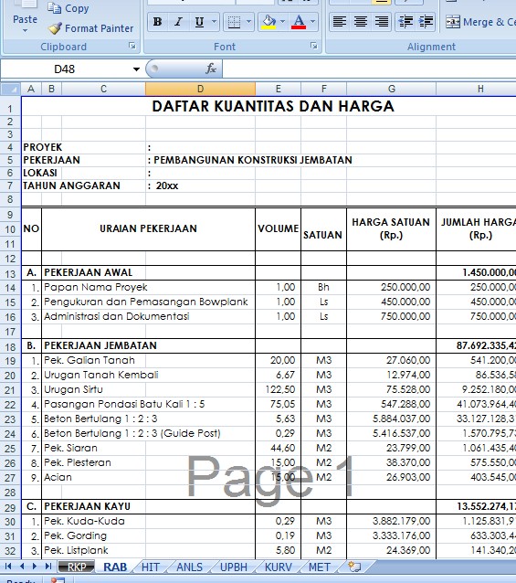516x583 pixels.
Task: Apply the Fill Color bucket
Action: (269, 22)
